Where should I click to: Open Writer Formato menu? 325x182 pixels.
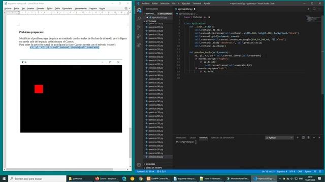coord(40,9)
